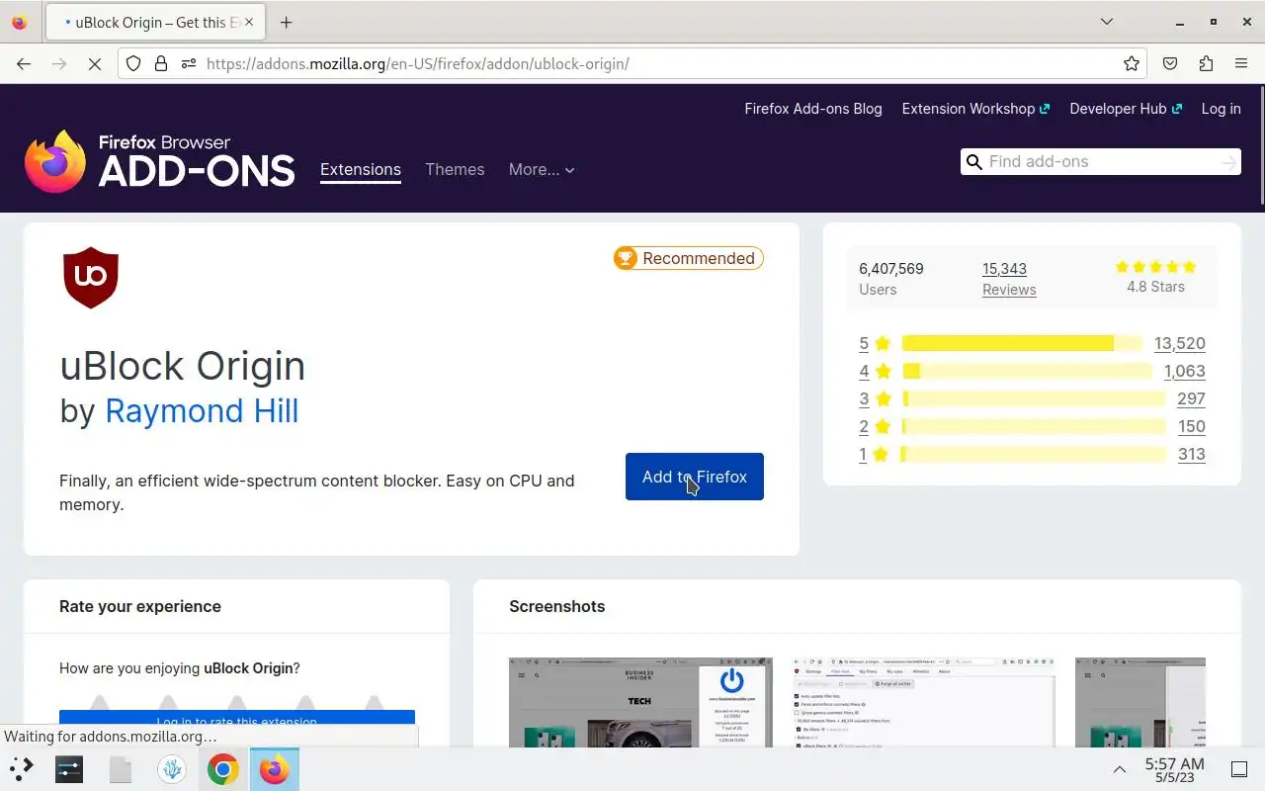The width and height of the screenshot is (1265, 791).
Task: Click the forward navigation arrow
Action: [59, 63]
